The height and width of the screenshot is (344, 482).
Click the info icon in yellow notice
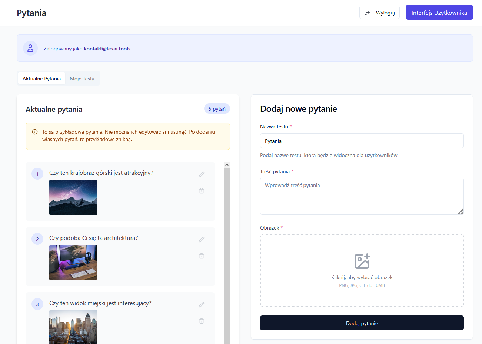(35, 132)
